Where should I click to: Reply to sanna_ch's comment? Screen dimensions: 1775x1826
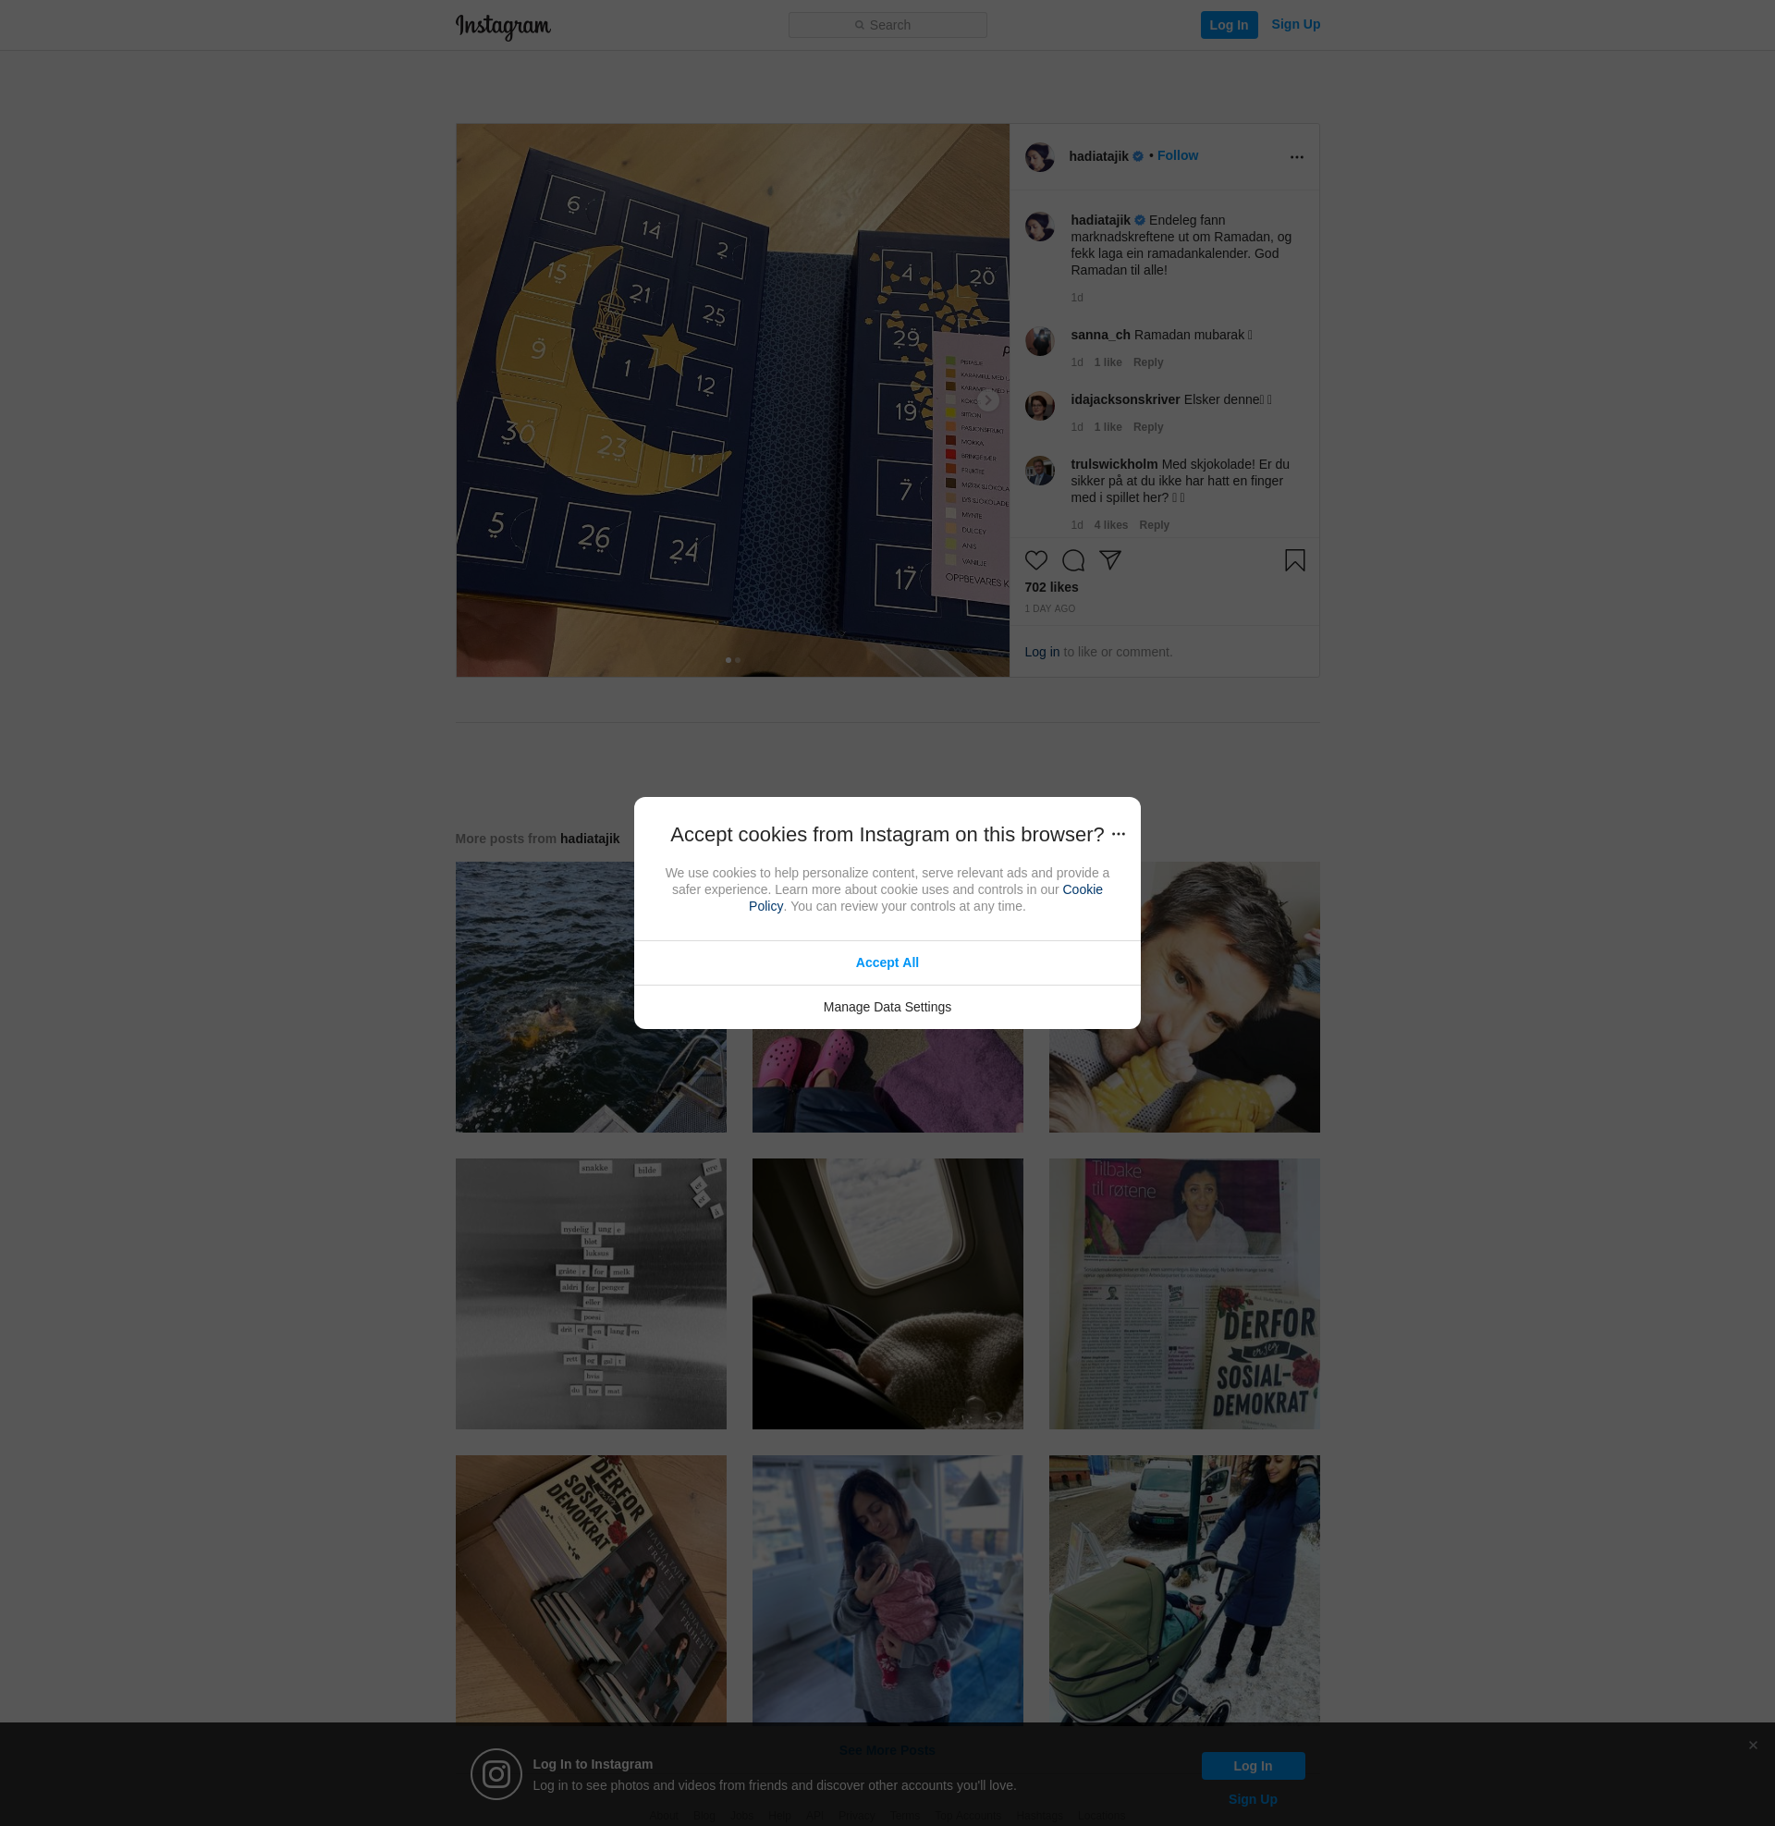click(1147, 362)
